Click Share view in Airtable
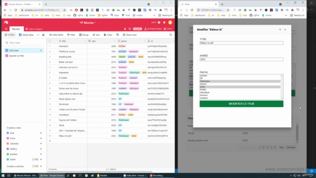Viewport: 316px width, 178px height. [x=130, y=35]
